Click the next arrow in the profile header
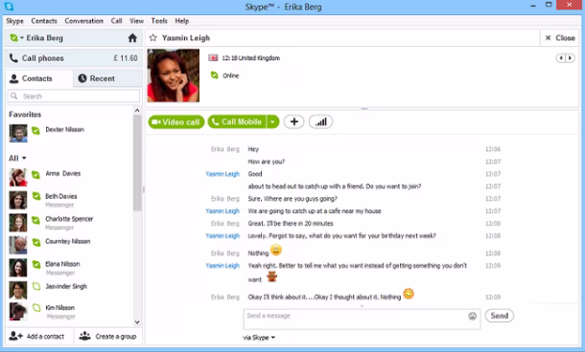 pyautogui.click(x=570, y=58)
